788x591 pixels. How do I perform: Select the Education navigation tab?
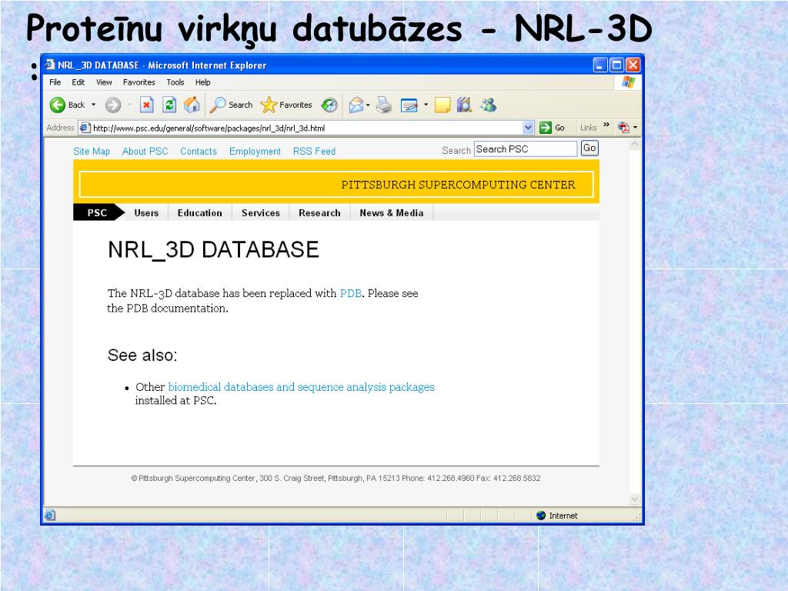pos(199,212)
